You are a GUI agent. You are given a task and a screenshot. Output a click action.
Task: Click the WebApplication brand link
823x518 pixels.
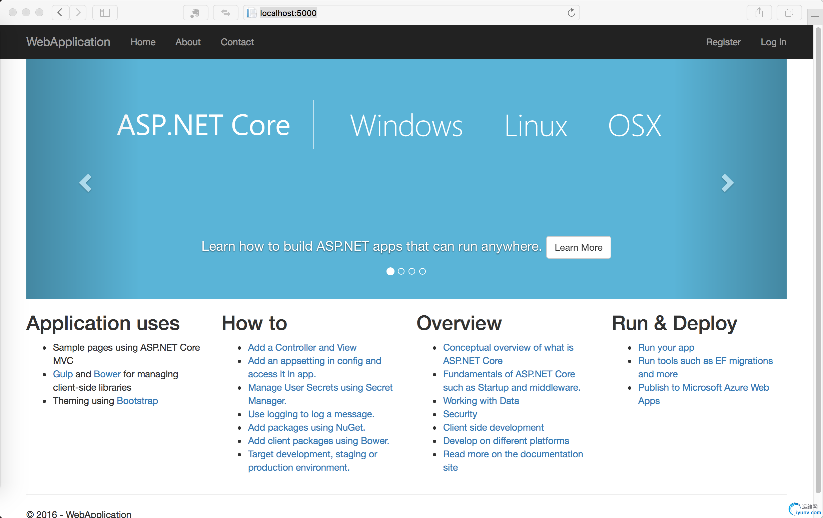click(68, 42)
